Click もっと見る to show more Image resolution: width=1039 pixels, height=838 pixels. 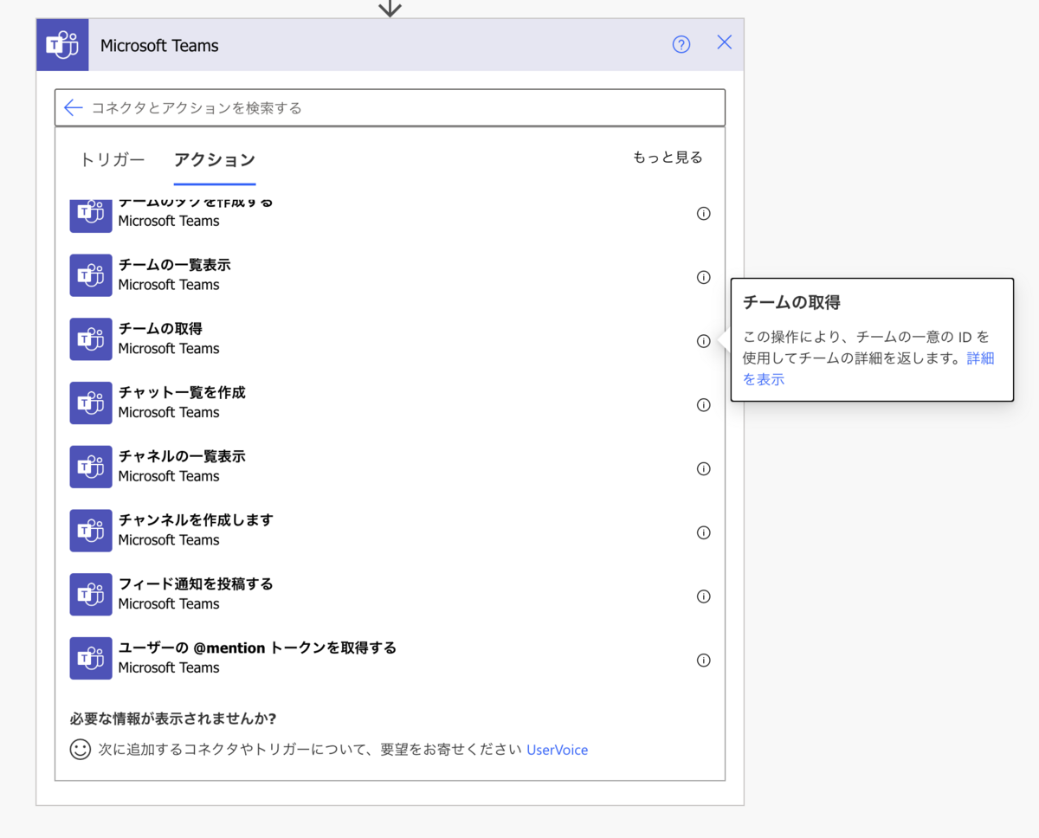[x=668, y=158]
